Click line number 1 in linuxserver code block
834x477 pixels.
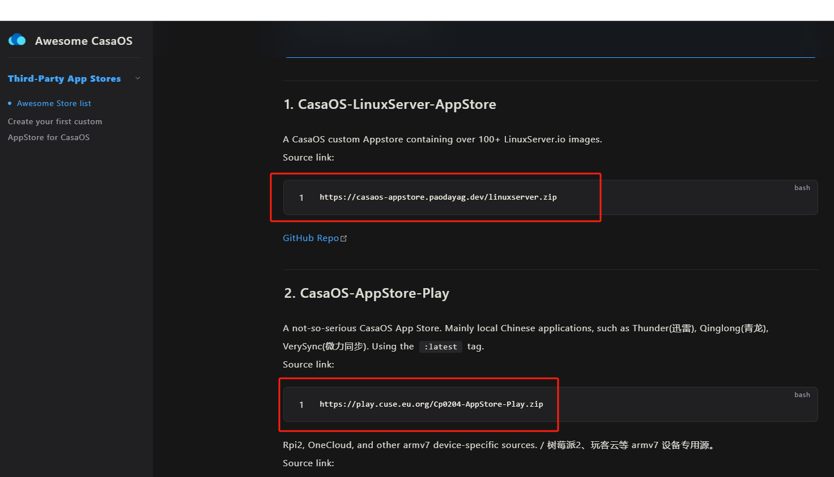301,198
